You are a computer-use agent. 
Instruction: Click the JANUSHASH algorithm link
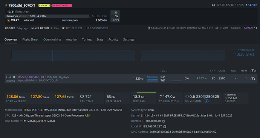click(99, 16)
